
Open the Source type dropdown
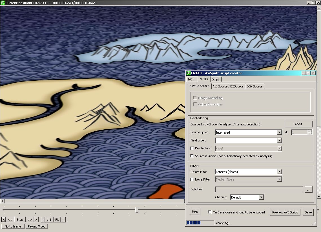click(x=279, y=132)
